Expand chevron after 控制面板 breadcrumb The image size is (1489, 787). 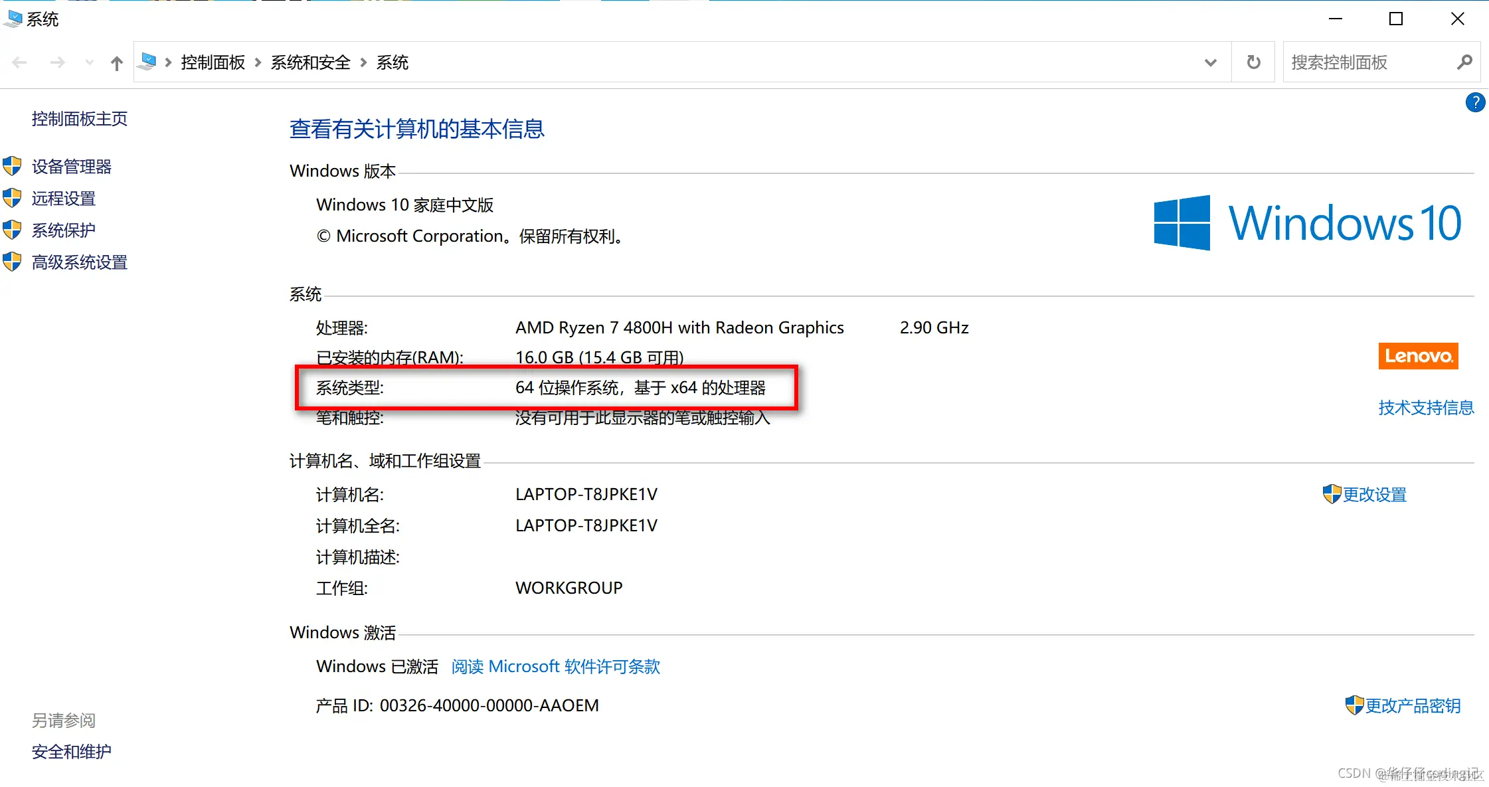[x=258, y=62]
